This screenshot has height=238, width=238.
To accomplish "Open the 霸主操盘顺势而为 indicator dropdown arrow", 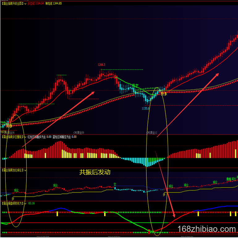I will (x=25, y=203).
